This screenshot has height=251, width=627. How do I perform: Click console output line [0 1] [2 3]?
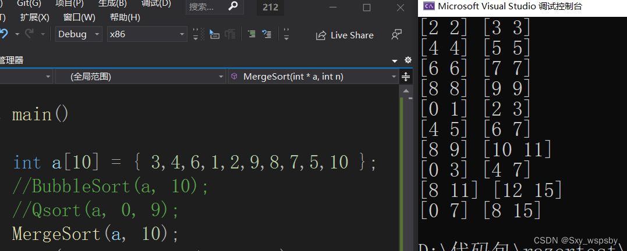[476, 109]
